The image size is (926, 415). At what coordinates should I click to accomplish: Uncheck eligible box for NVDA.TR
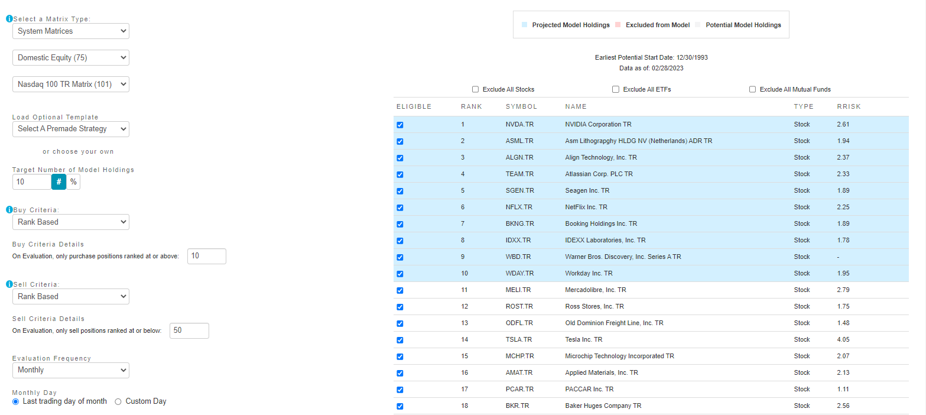click(400, 125)
